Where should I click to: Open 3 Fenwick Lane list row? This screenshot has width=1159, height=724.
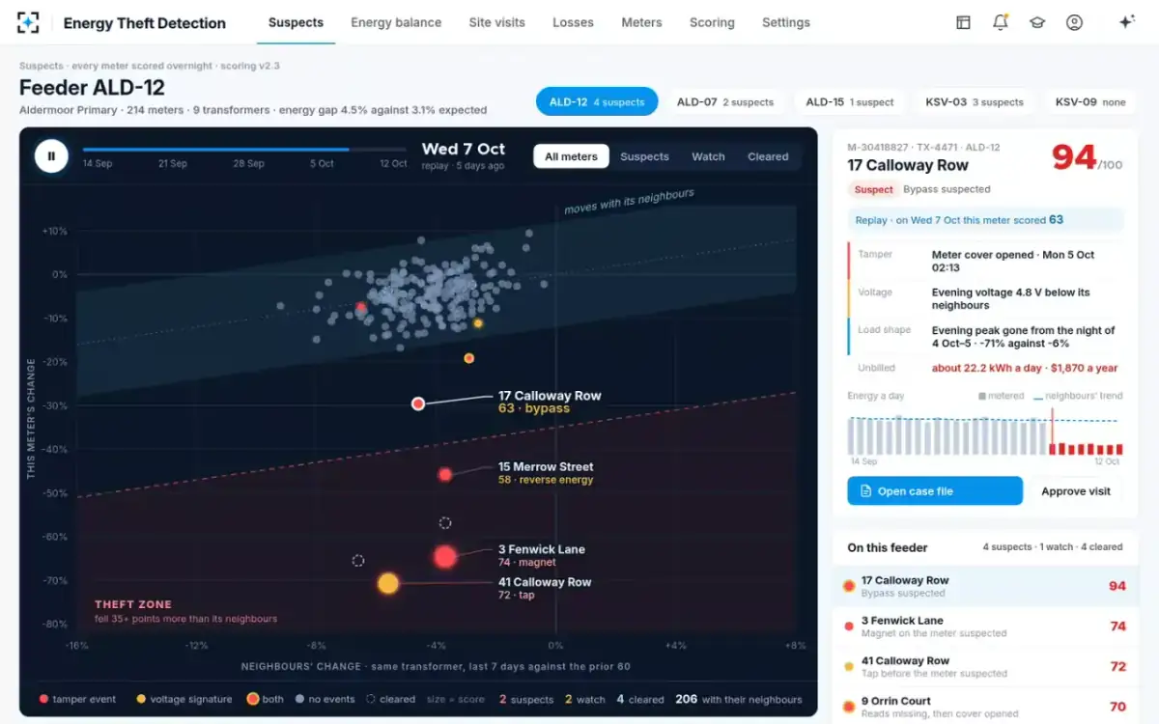985,627
